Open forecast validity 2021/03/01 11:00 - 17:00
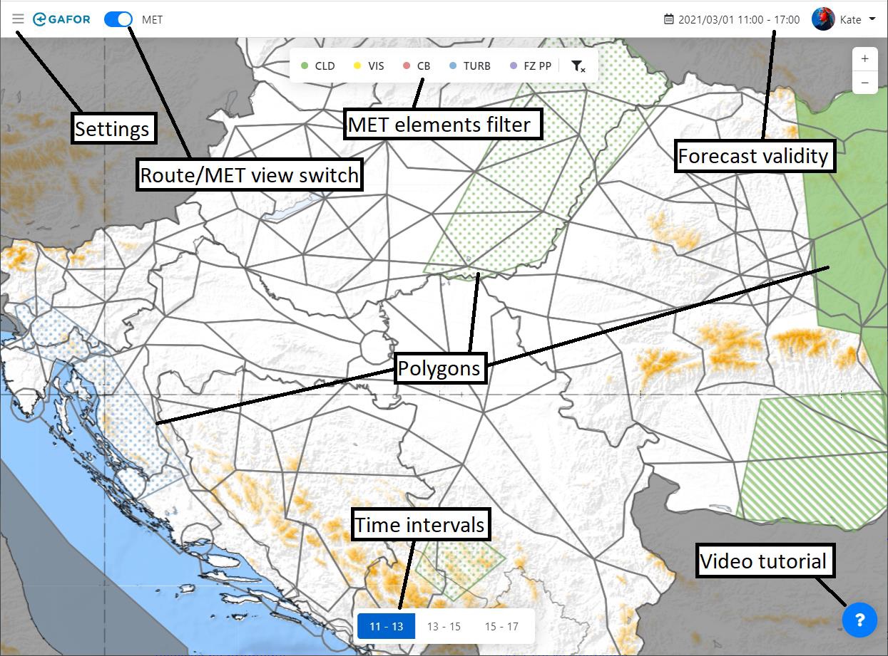 coord(738,19)
